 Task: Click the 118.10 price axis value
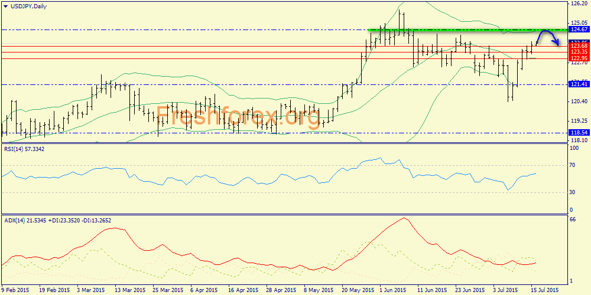pos(580,140)
